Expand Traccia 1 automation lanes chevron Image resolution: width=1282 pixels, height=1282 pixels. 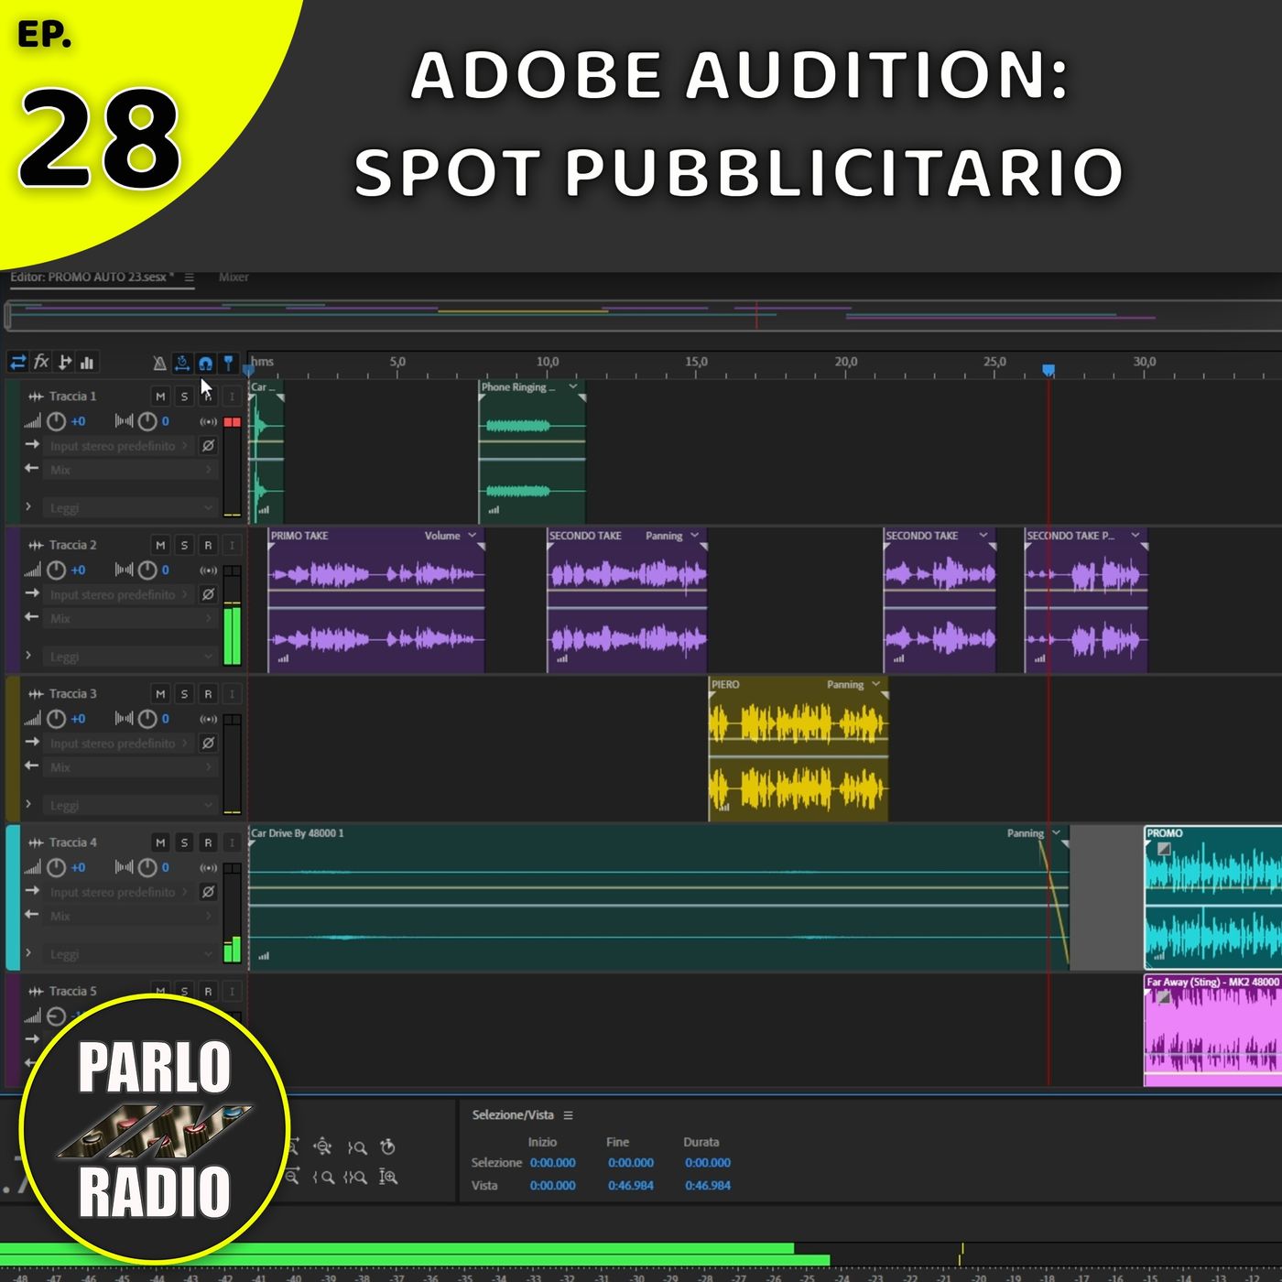coord(28,506)
